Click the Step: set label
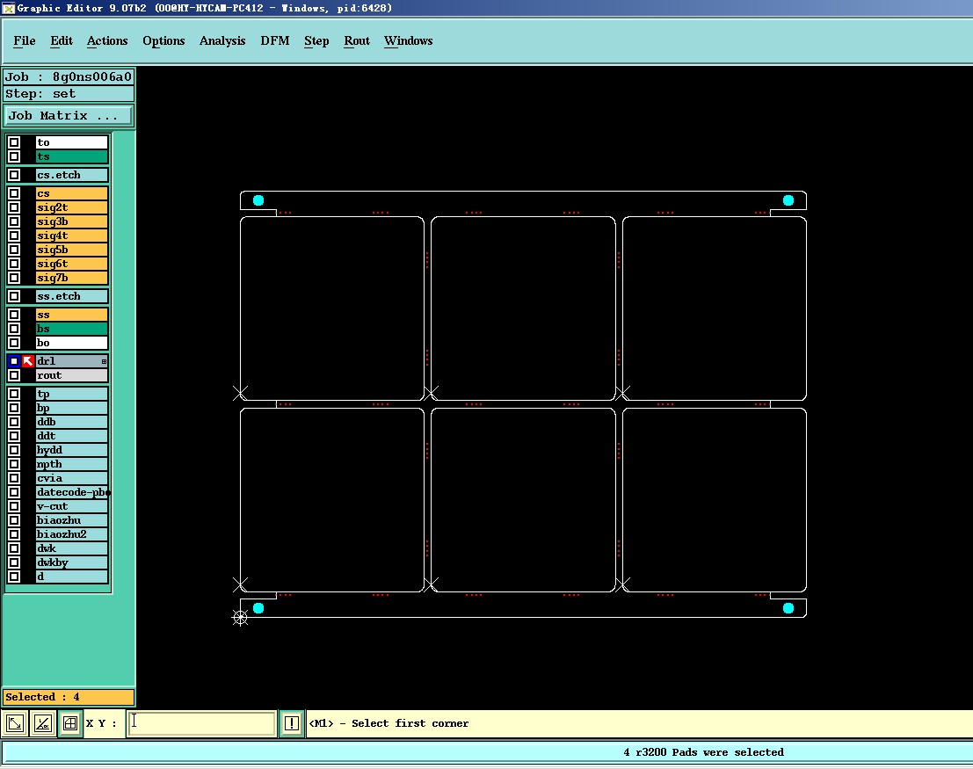Screen dimensions: 973x769 [x=69, y=94]
